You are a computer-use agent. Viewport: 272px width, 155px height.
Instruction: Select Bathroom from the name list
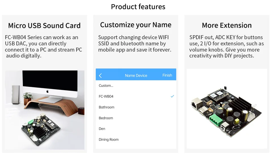136,107
